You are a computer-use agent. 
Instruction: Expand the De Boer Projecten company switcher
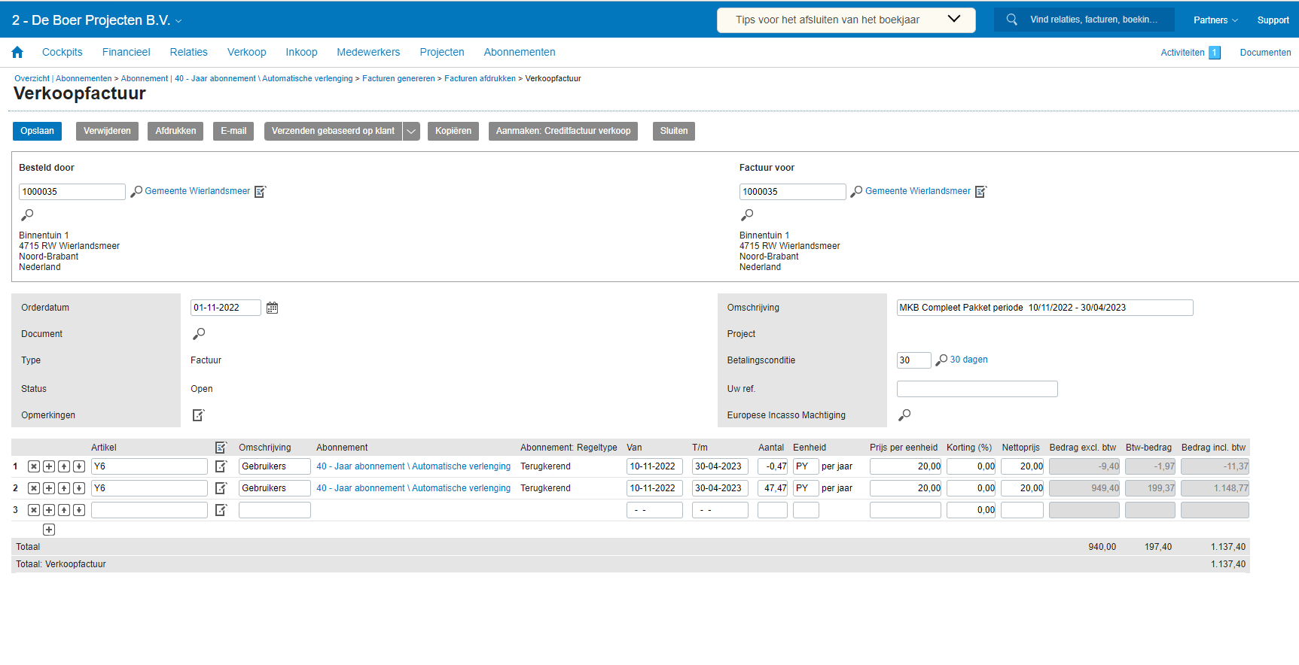[x=178, y=21]
